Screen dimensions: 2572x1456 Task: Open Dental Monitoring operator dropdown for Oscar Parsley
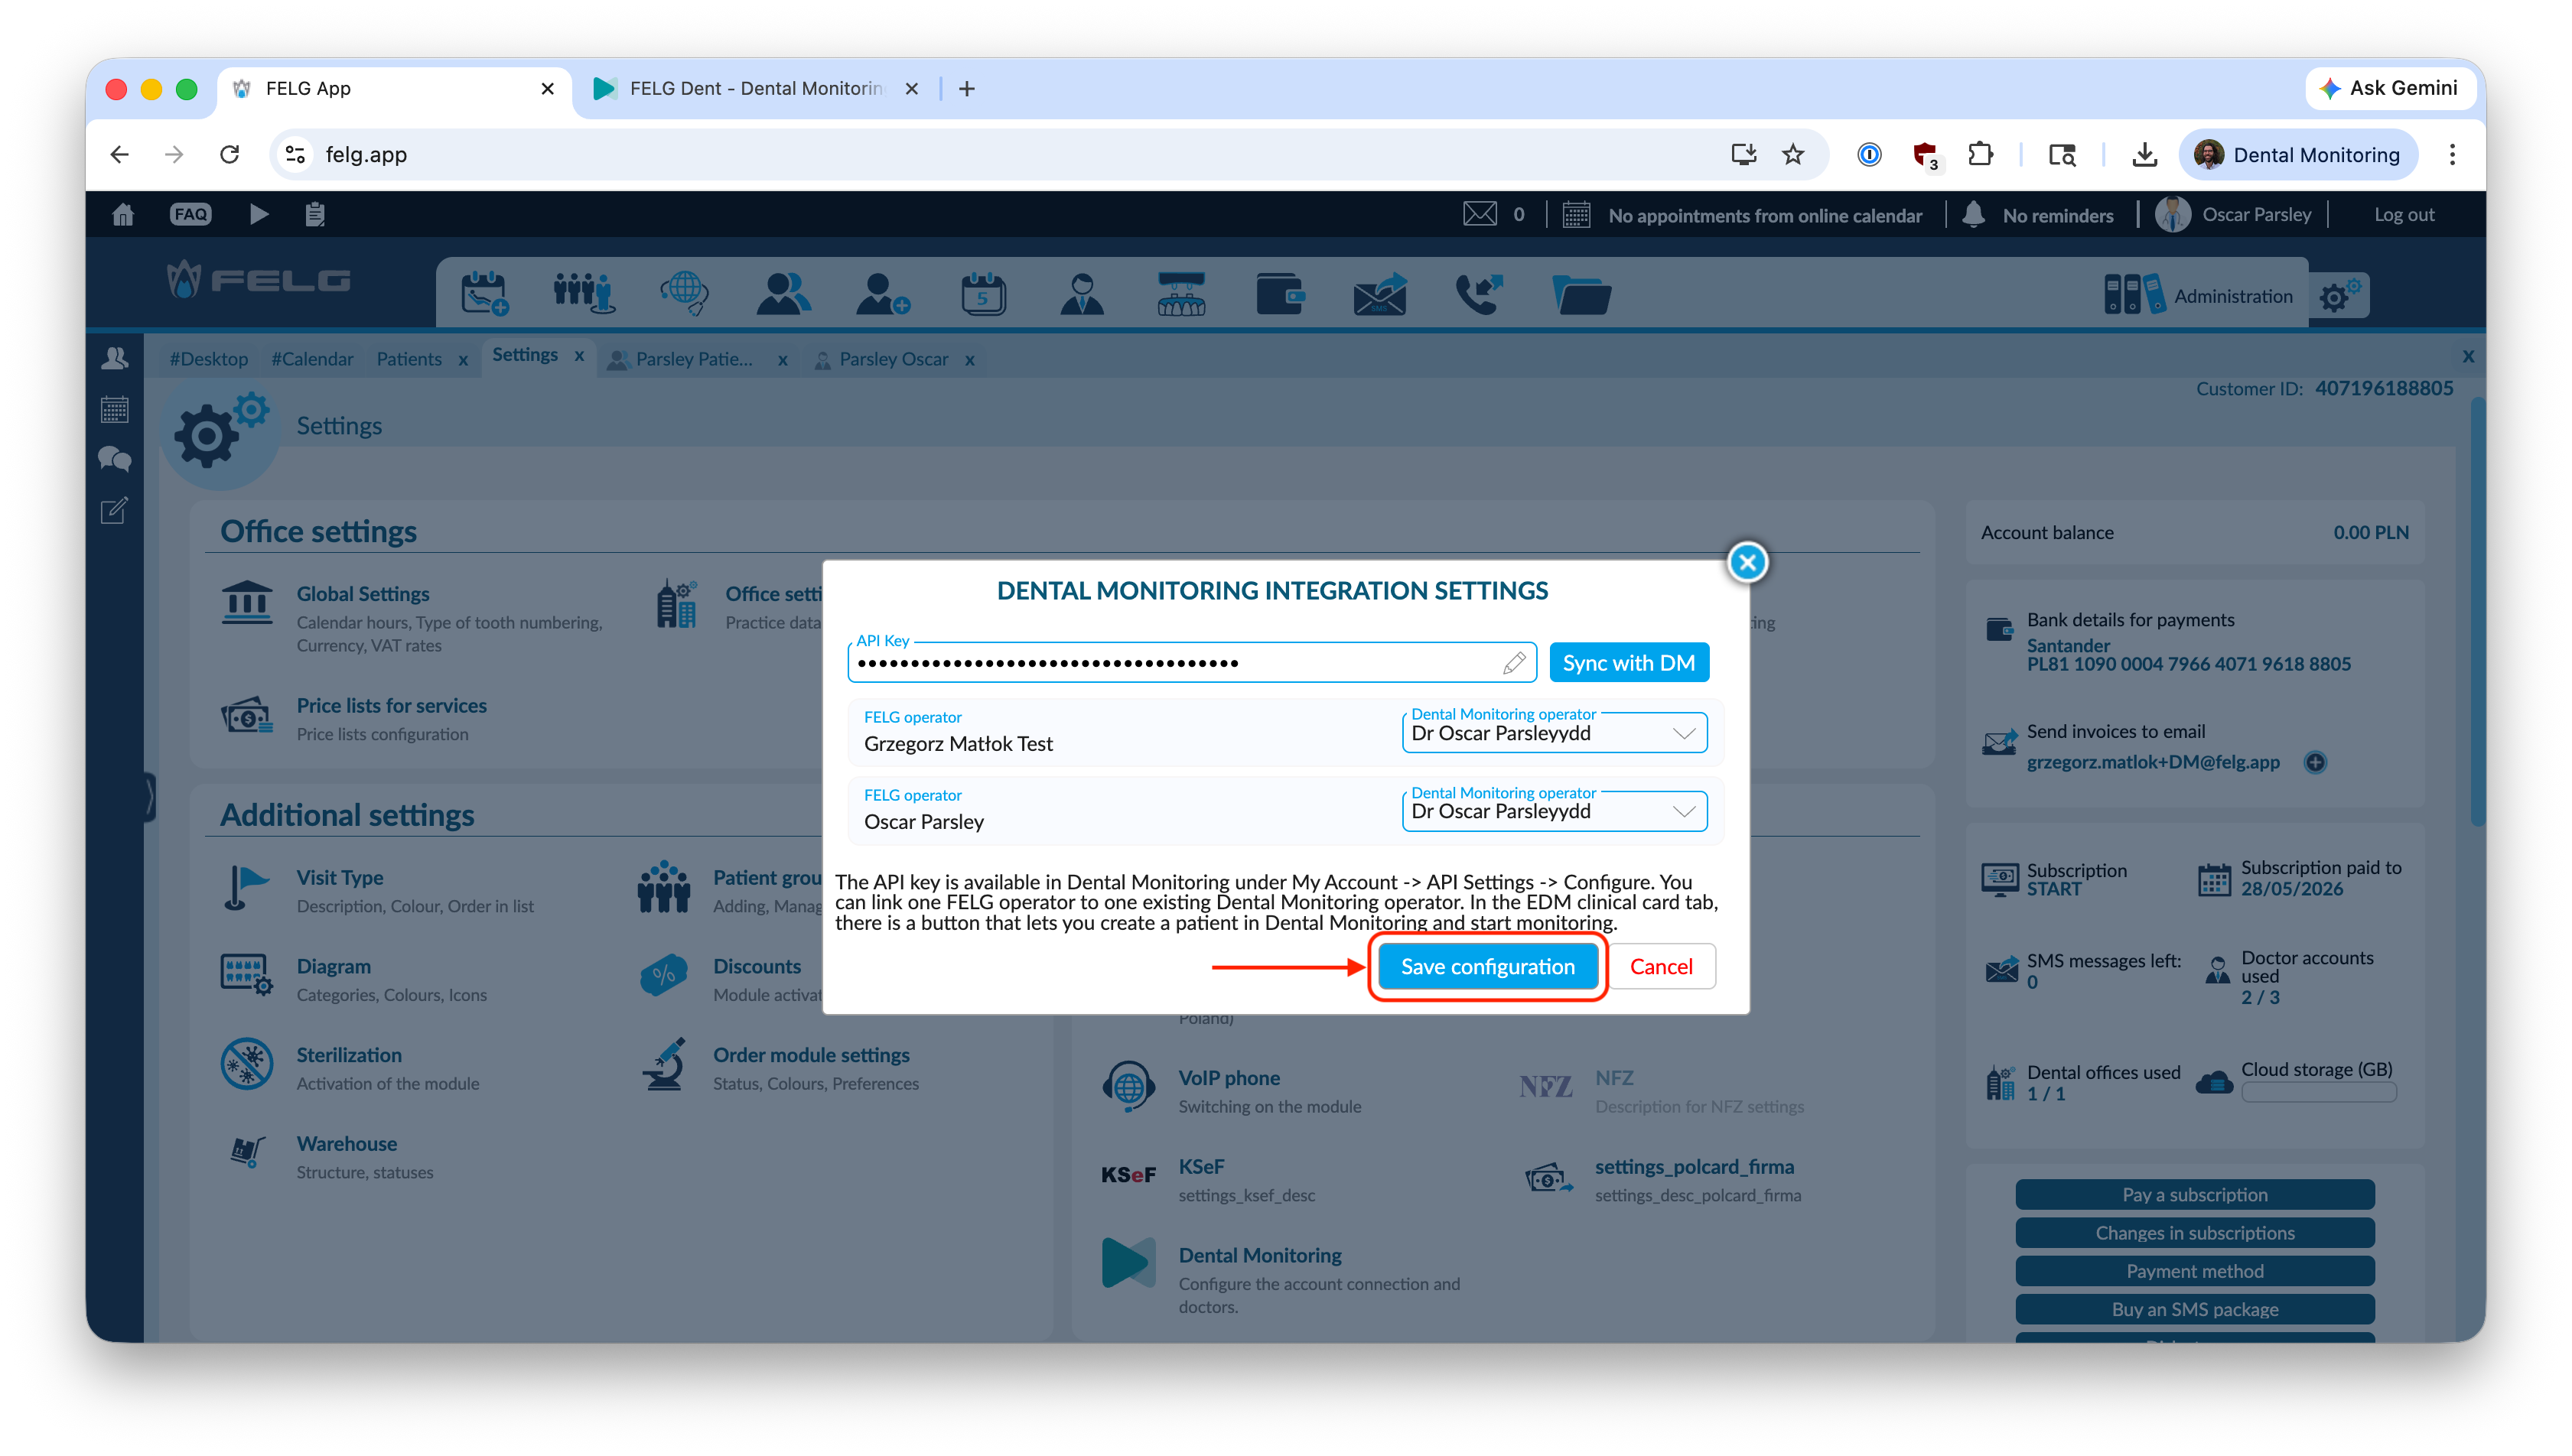[x=1554, y=811]
